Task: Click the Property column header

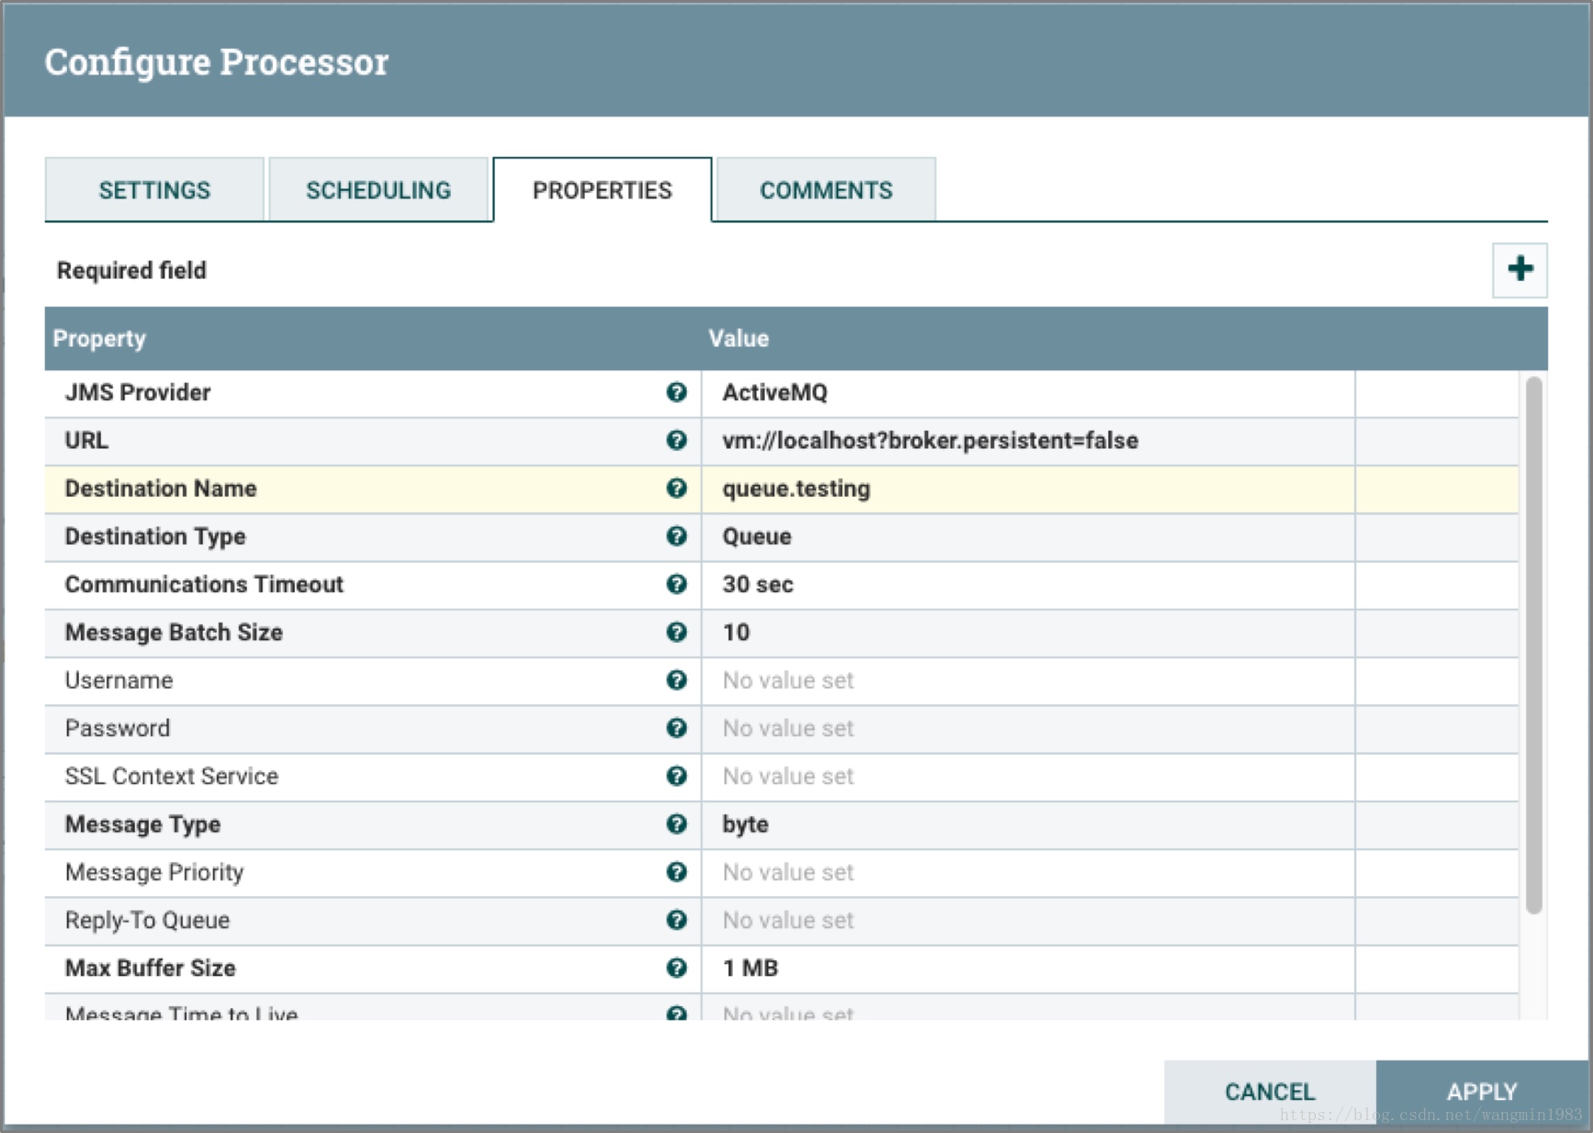Action: (x=99, y=339)
